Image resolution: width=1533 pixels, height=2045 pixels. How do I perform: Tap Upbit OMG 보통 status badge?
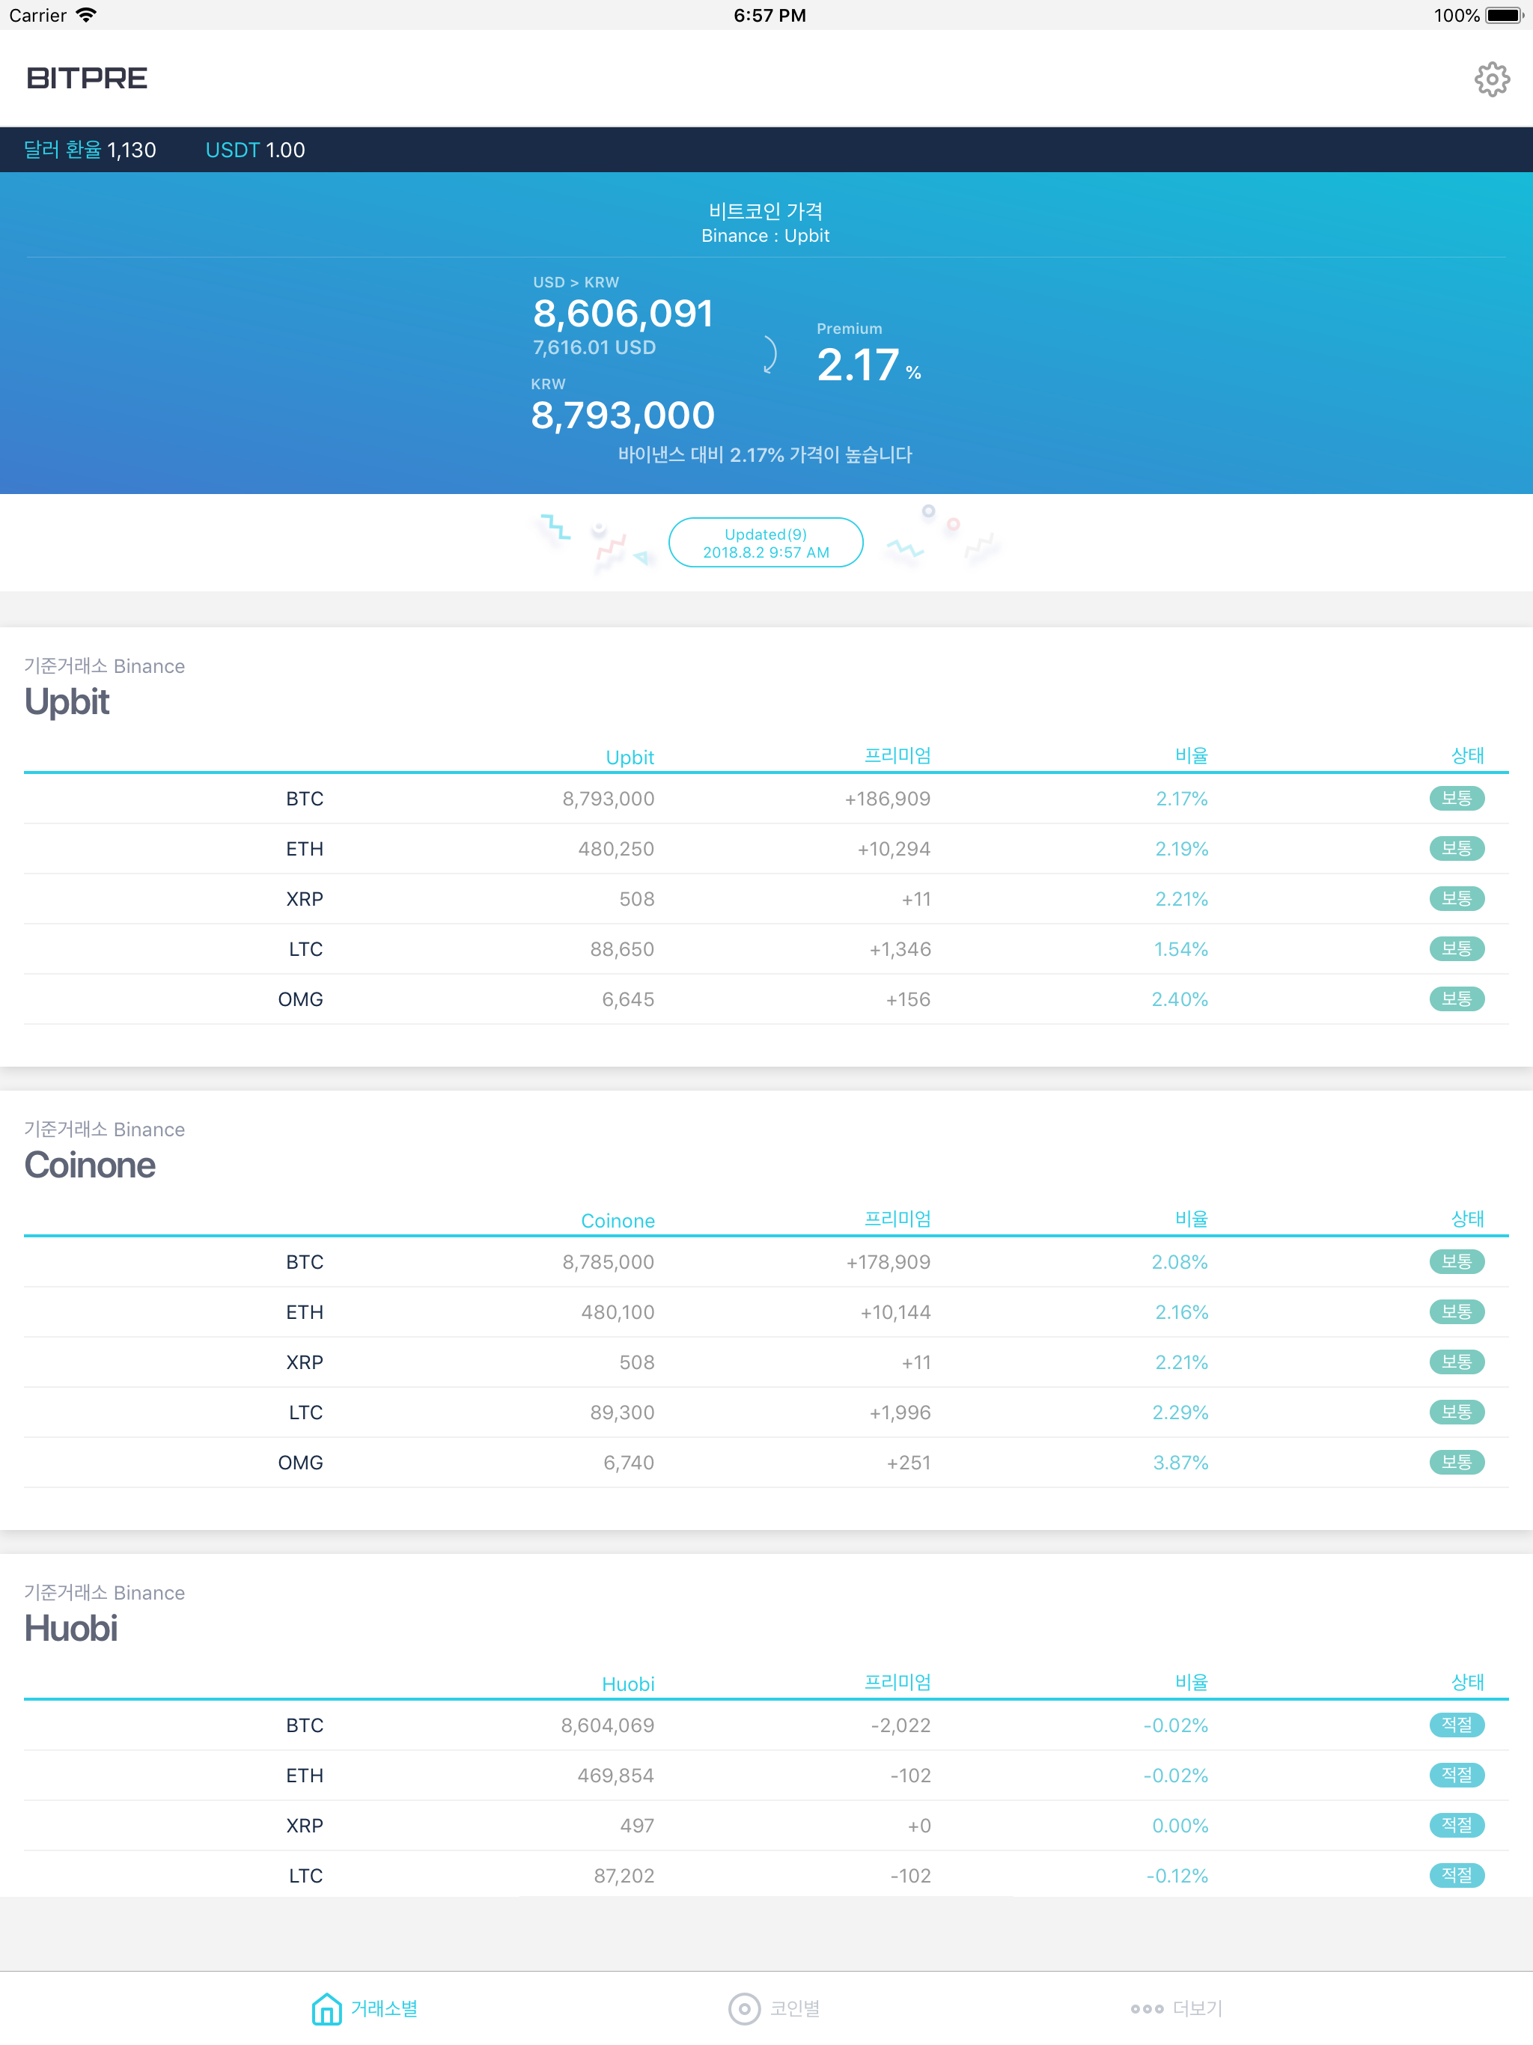[1456, 999]
